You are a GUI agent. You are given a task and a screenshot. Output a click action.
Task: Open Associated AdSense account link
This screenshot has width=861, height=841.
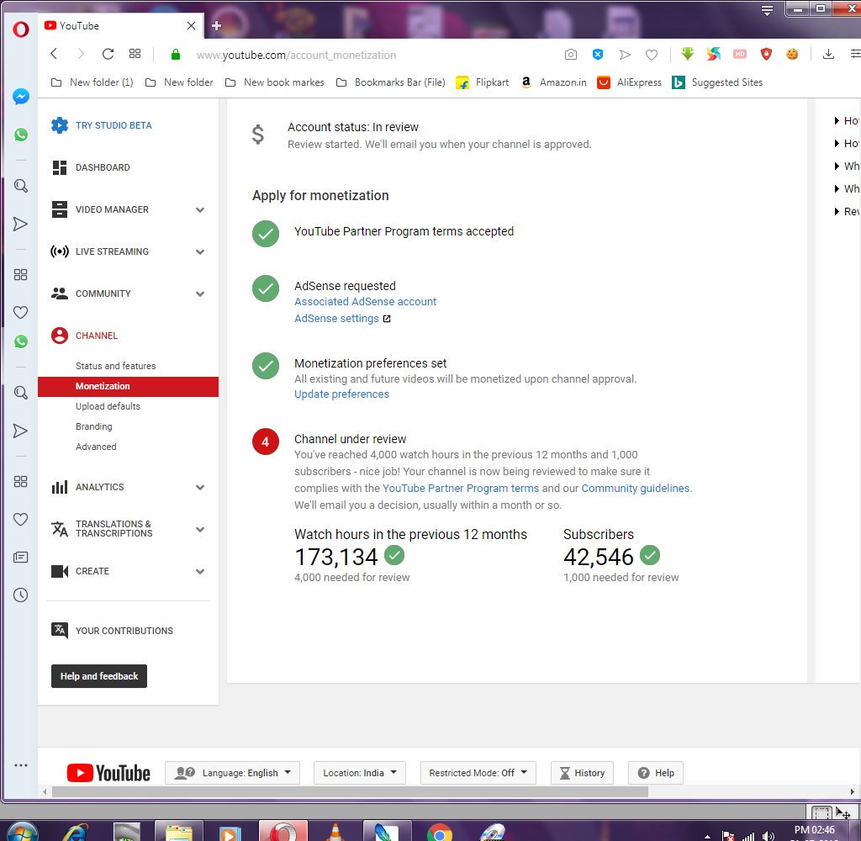(x=365, y=302)
